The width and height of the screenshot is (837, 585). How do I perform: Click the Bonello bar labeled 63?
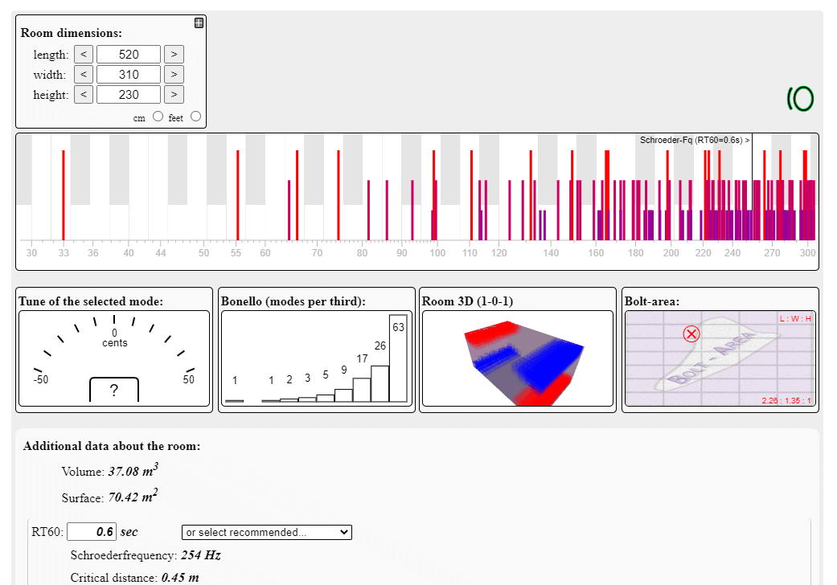pyautogui.click(x=398, y=362)
